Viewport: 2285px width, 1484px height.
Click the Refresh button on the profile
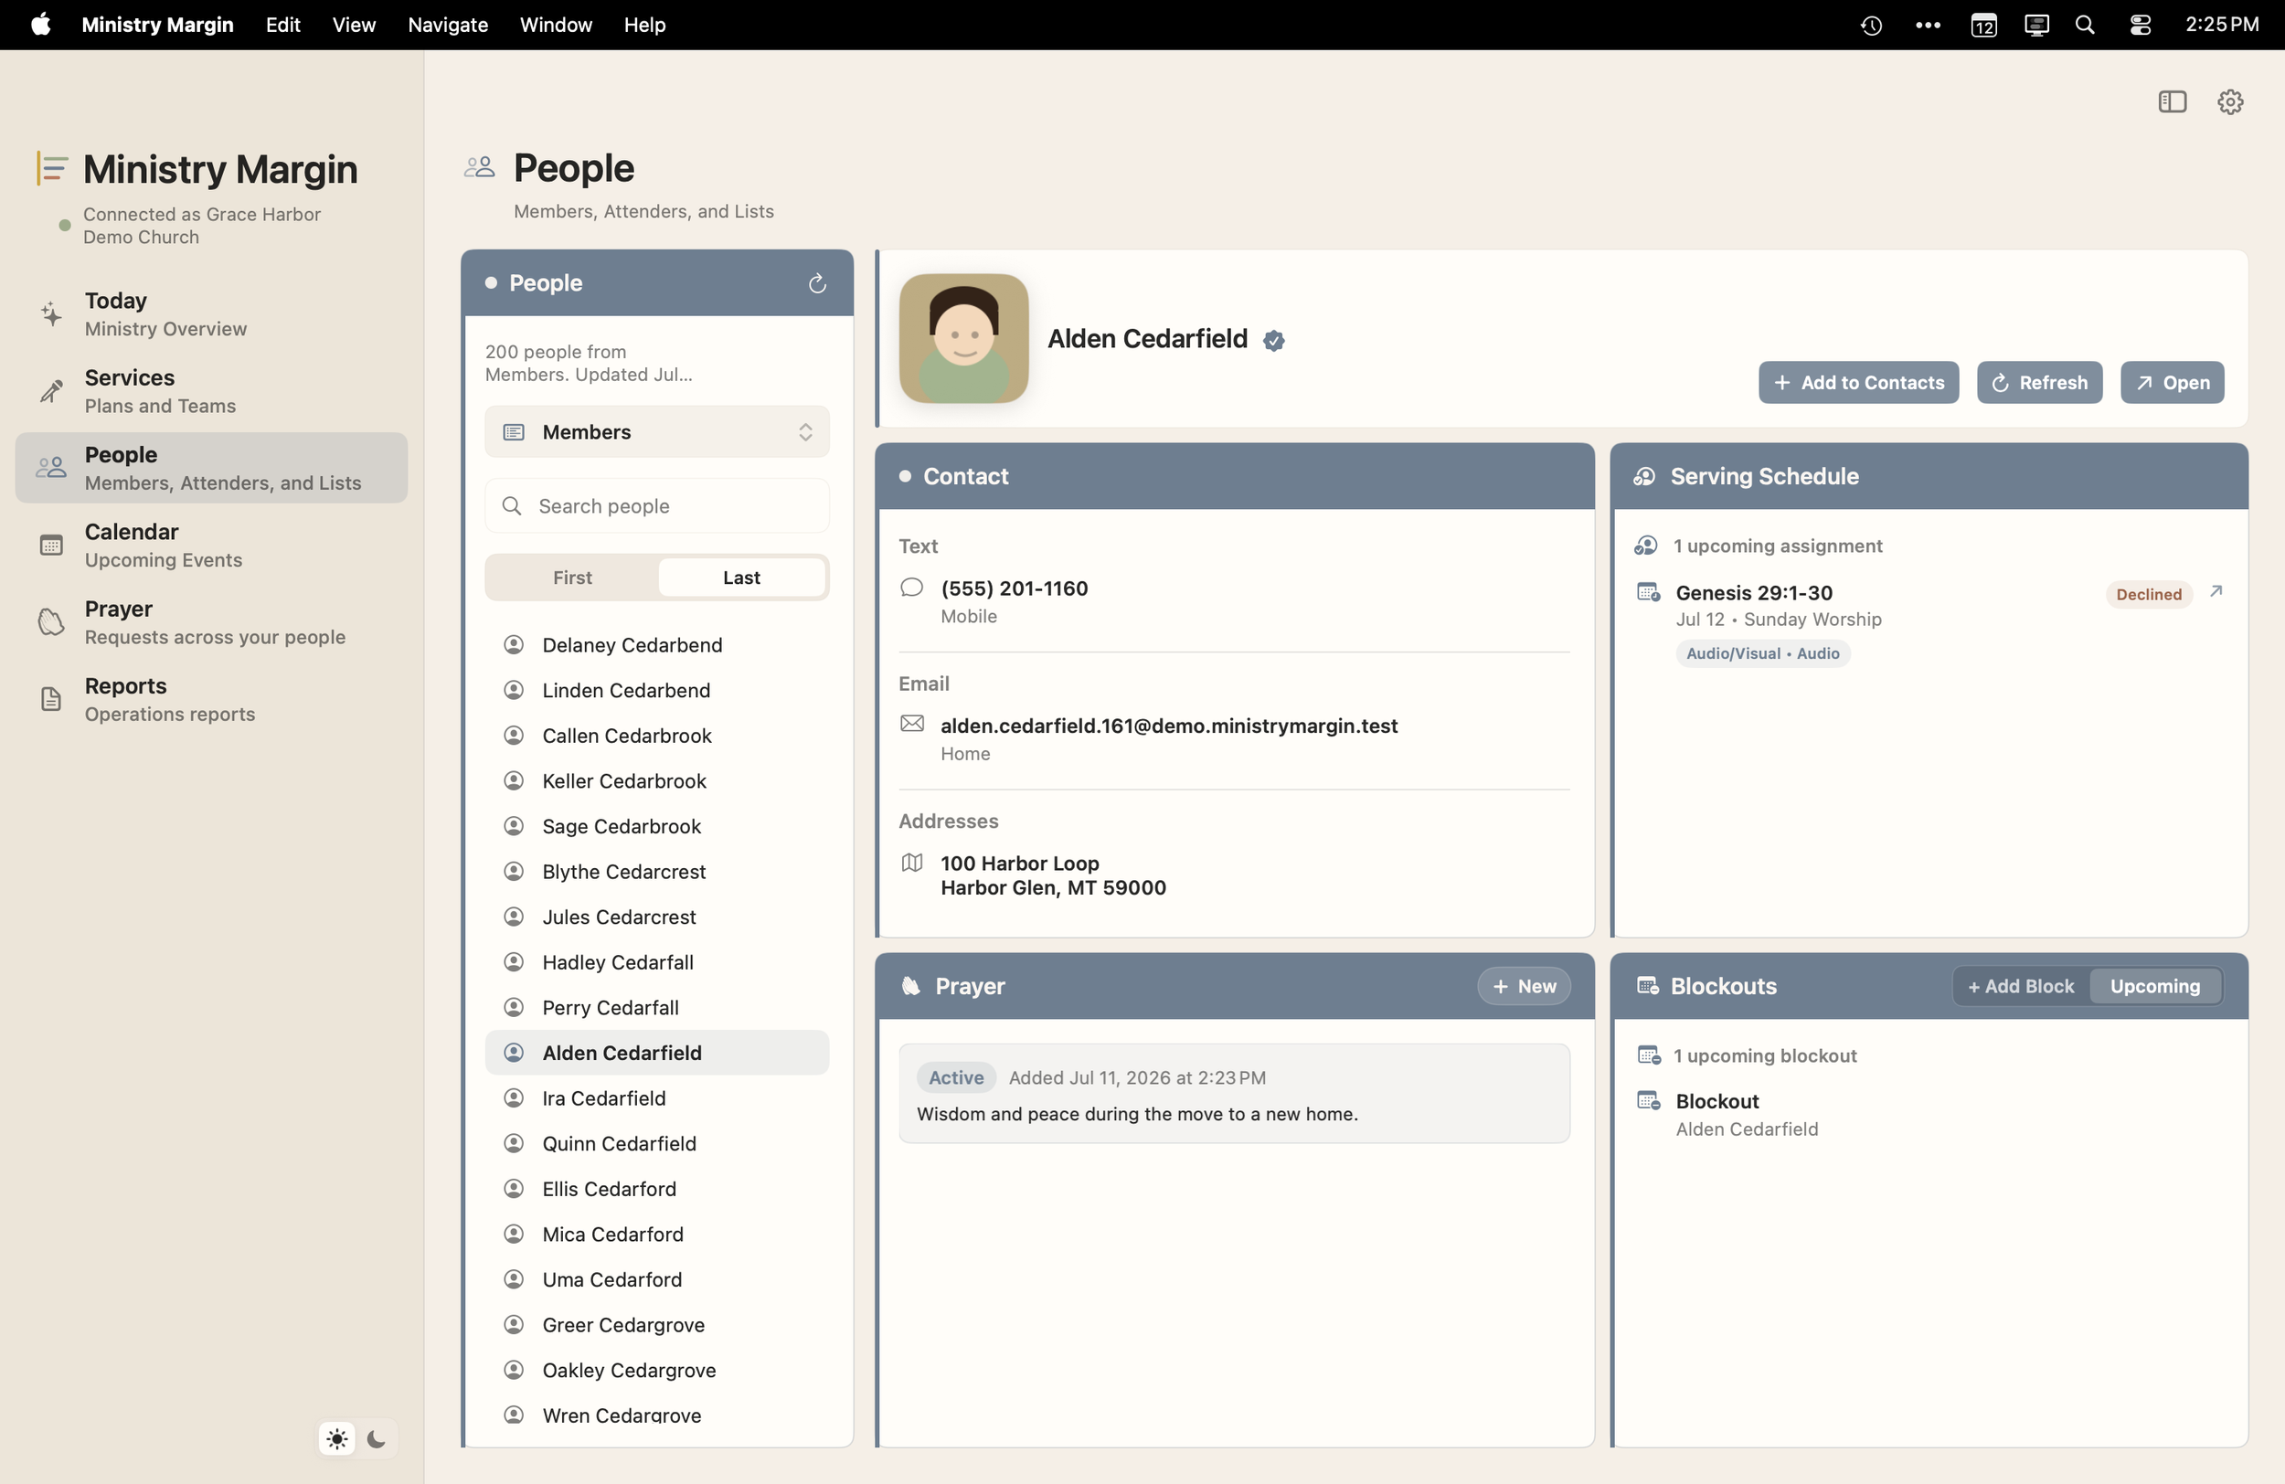point(2039,382)
